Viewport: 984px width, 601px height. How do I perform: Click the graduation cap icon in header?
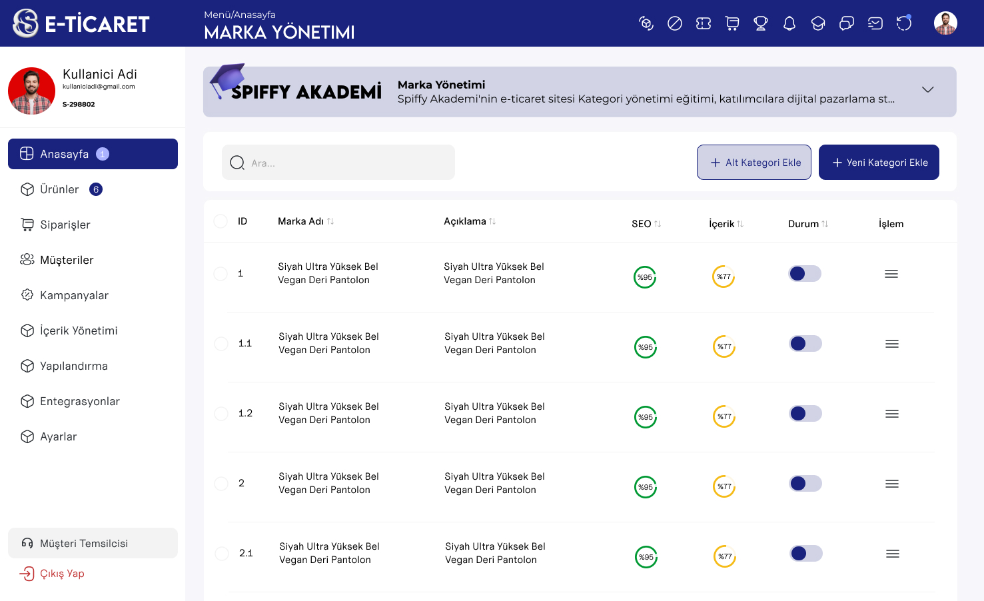click(818, 24)
